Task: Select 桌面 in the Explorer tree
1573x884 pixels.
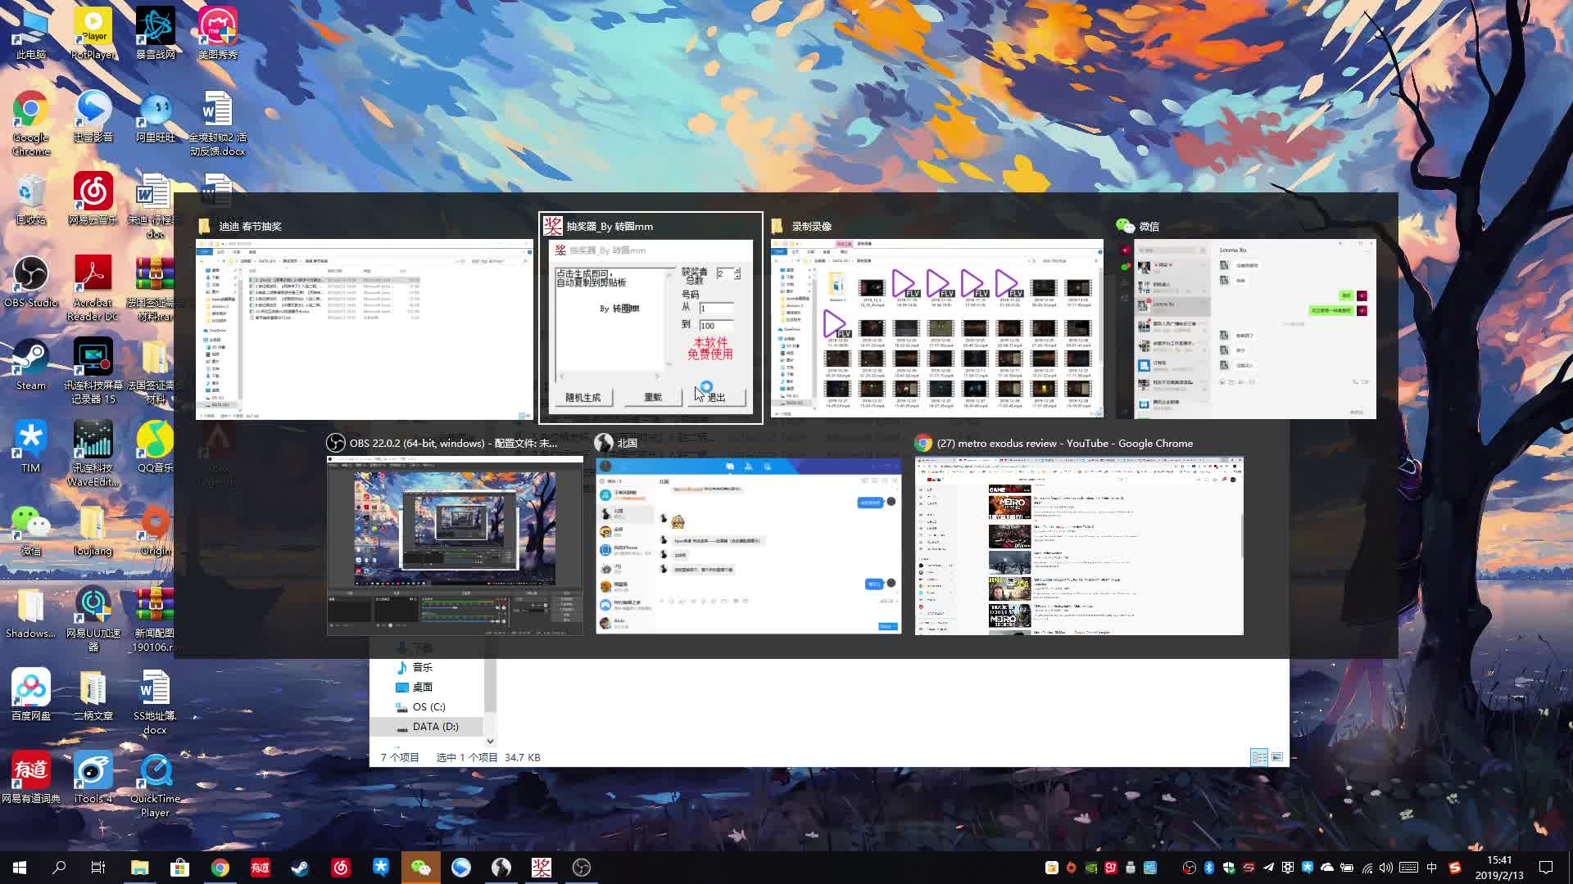Action: tap(423, 687)
